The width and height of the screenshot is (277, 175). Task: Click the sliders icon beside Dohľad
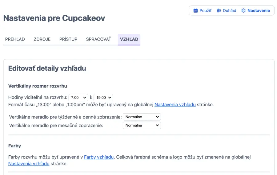point(219,11)
